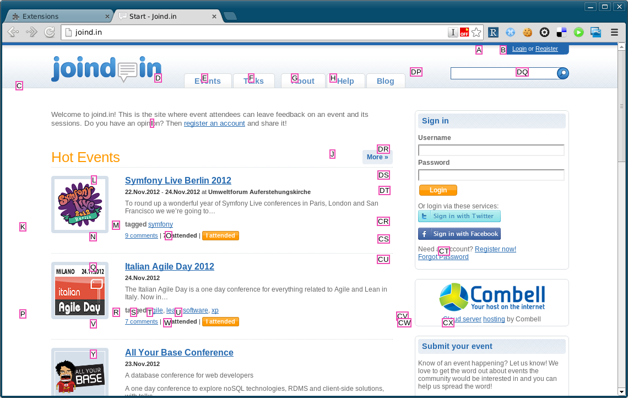This screenshot has height=398, width=628.
Task: Open the Chrome hamburger menu
Action: 614,33
